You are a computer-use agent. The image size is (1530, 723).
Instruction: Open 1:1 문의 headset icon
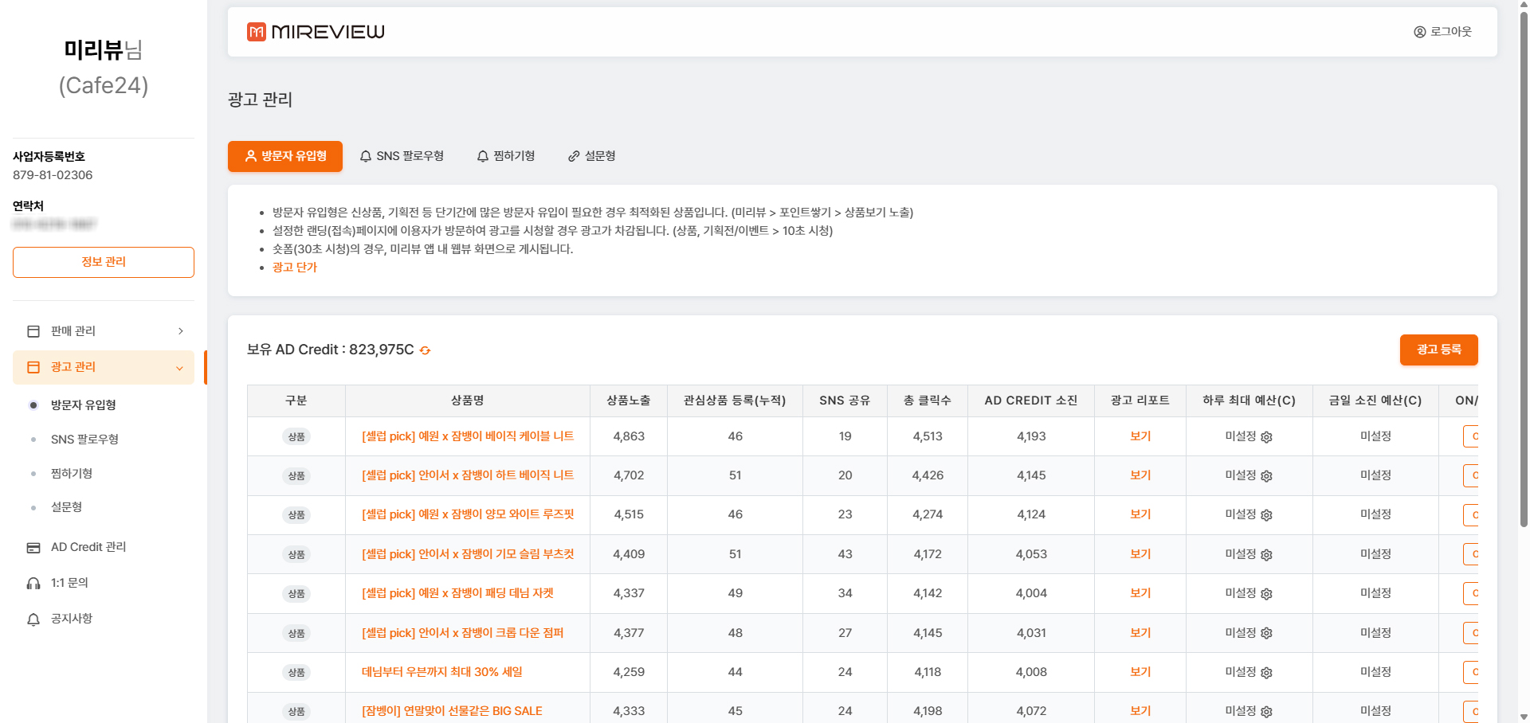pos(33,584)
